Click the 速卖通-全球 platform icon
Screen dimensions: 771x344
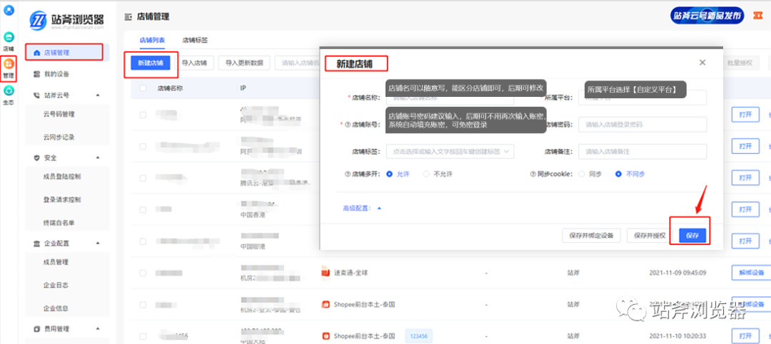click(325, 272)
